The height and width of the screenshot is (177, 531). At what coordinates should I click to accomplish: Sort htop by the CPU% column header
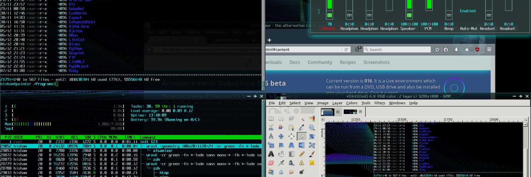click(x=103, y=137)
